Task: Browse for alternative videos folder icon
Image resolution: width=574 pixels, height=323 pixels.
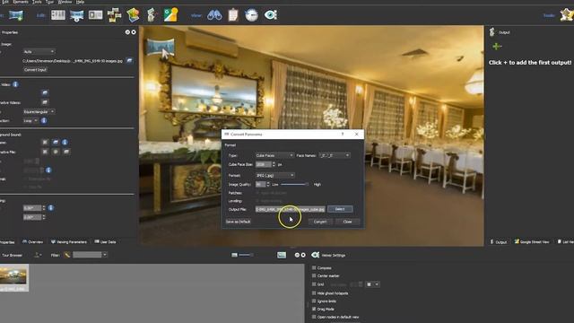Action: [45, 102]
